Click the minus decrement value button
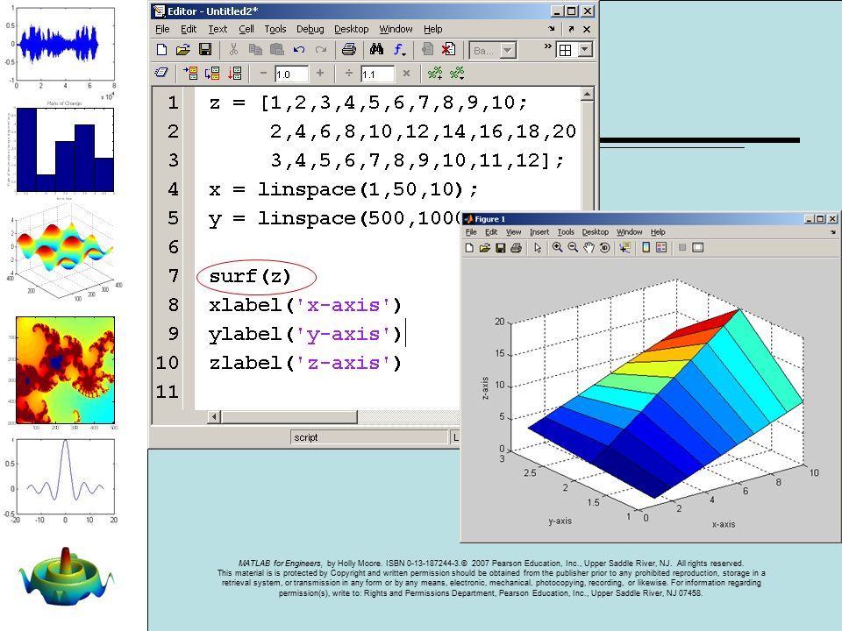 click(263, 73)
